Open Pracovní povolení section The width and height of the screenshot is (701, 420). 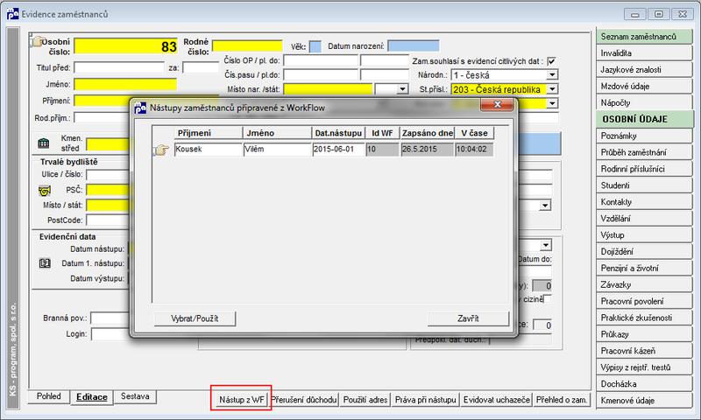(644, 301)
